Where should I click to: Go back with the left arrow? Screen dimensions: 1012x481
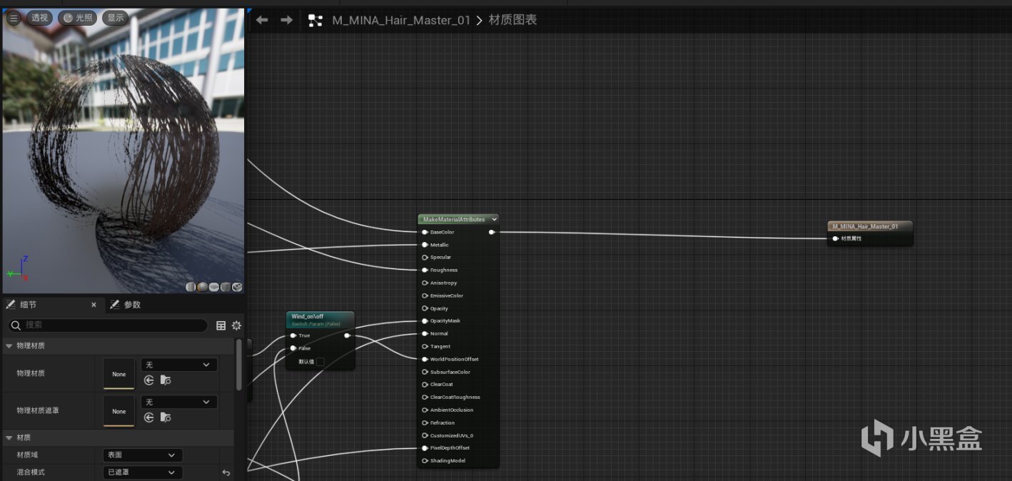tap(262, 20)
